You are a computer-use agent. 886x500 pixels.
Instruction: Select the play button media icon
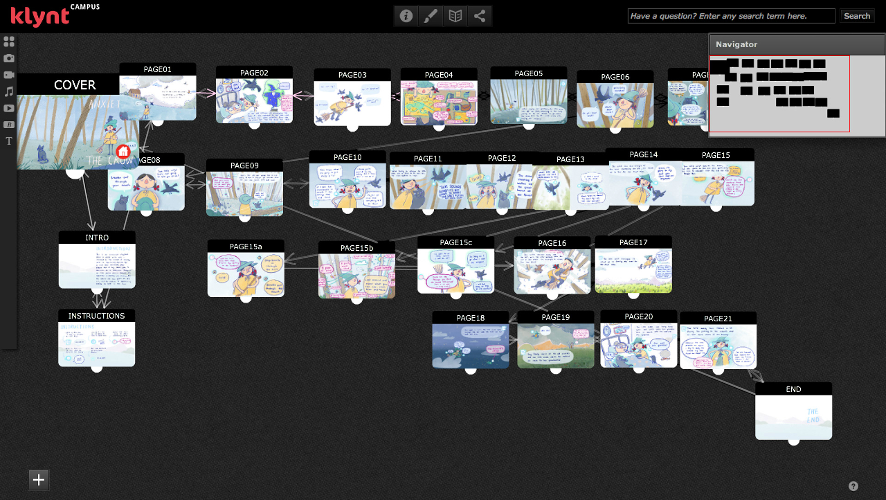[x=9, y=108]
